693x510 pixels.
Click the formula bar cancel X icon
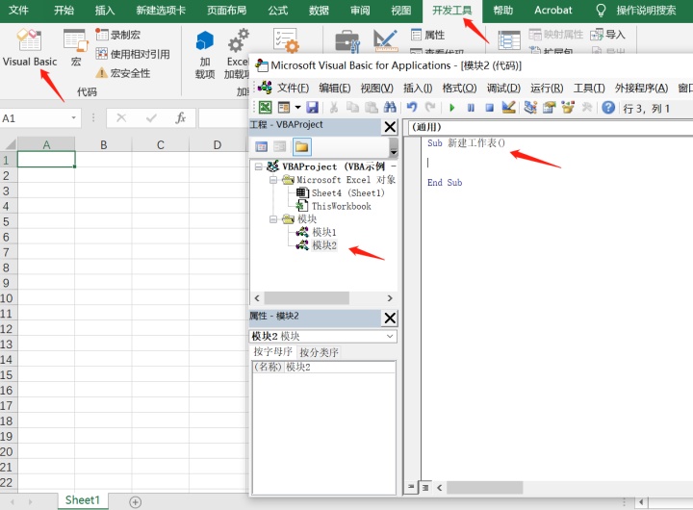pyautogui.click(x=121, y=118)
